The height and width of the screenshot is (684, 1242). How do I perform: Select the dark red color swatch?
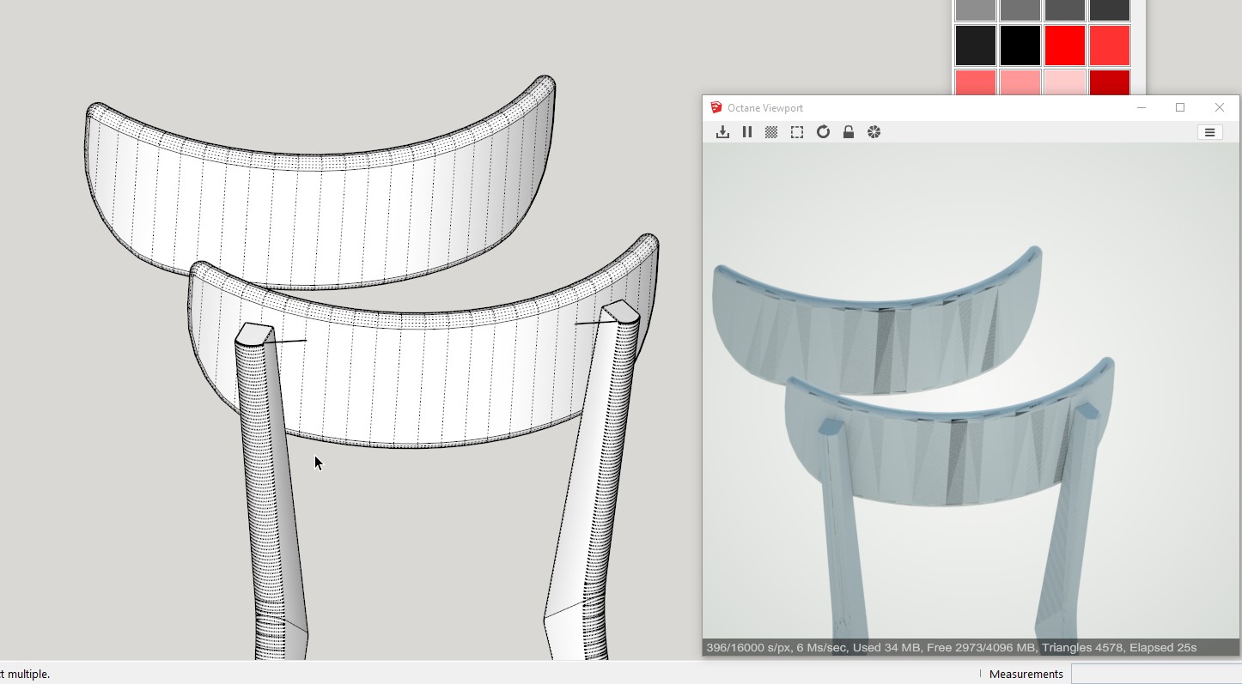click(1110, 82)
